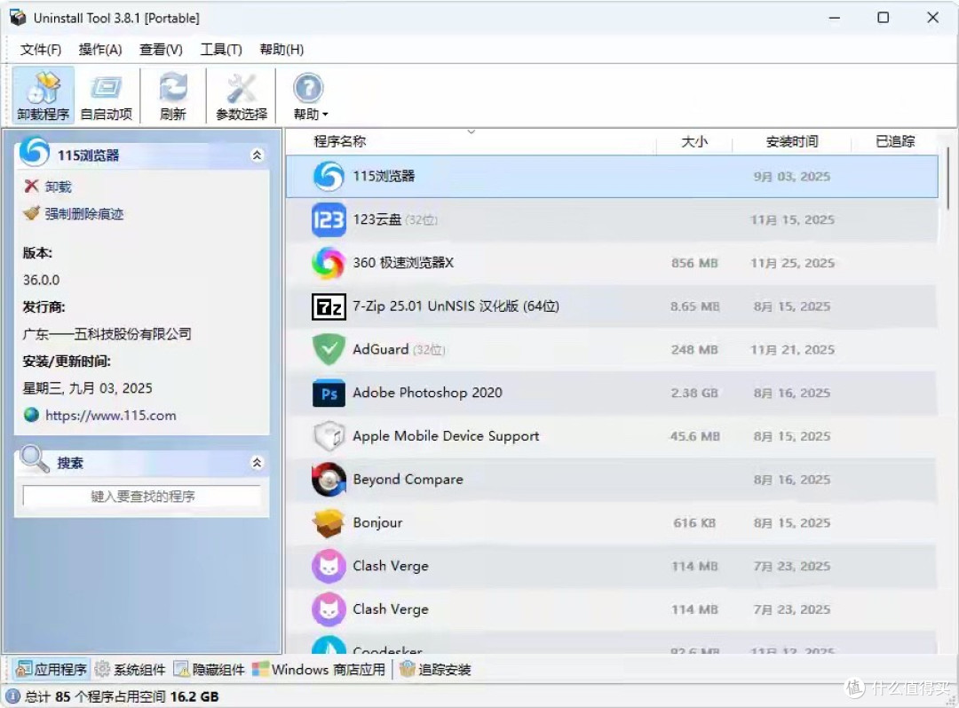Select the first Clash Verge cat icon
Image resolution: width=959 pixels, height=708 pixels.
pos(329,566)
